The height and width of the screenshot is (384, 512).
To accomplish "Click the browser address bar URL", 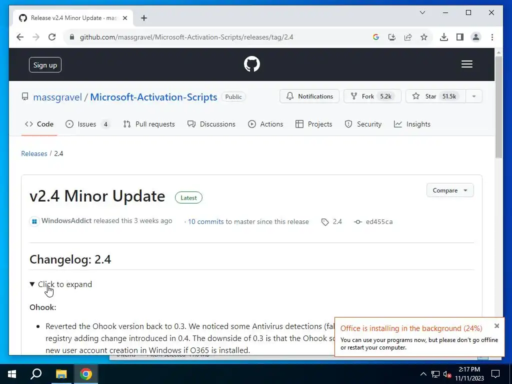I will pos(186,37).
